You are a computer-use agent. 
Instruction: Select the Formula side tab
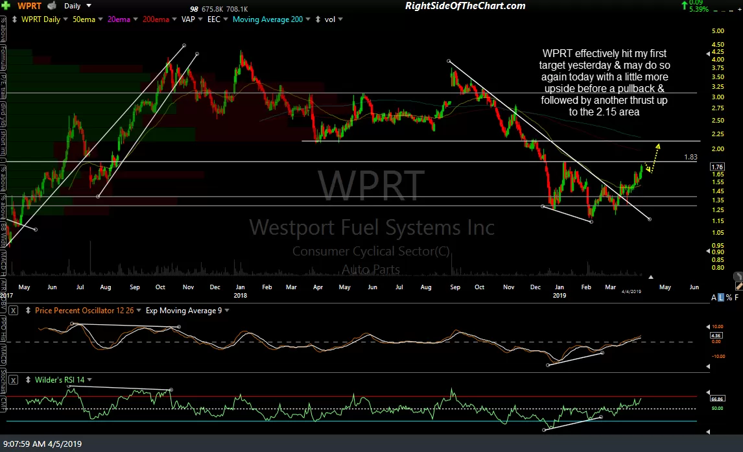point(3,57)
